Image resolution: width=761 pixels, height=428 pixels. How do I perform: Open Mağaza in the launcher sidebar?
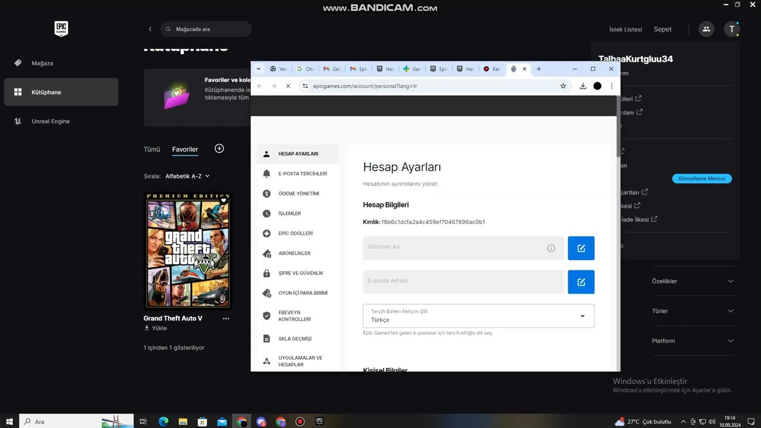[x=61, y=63]
